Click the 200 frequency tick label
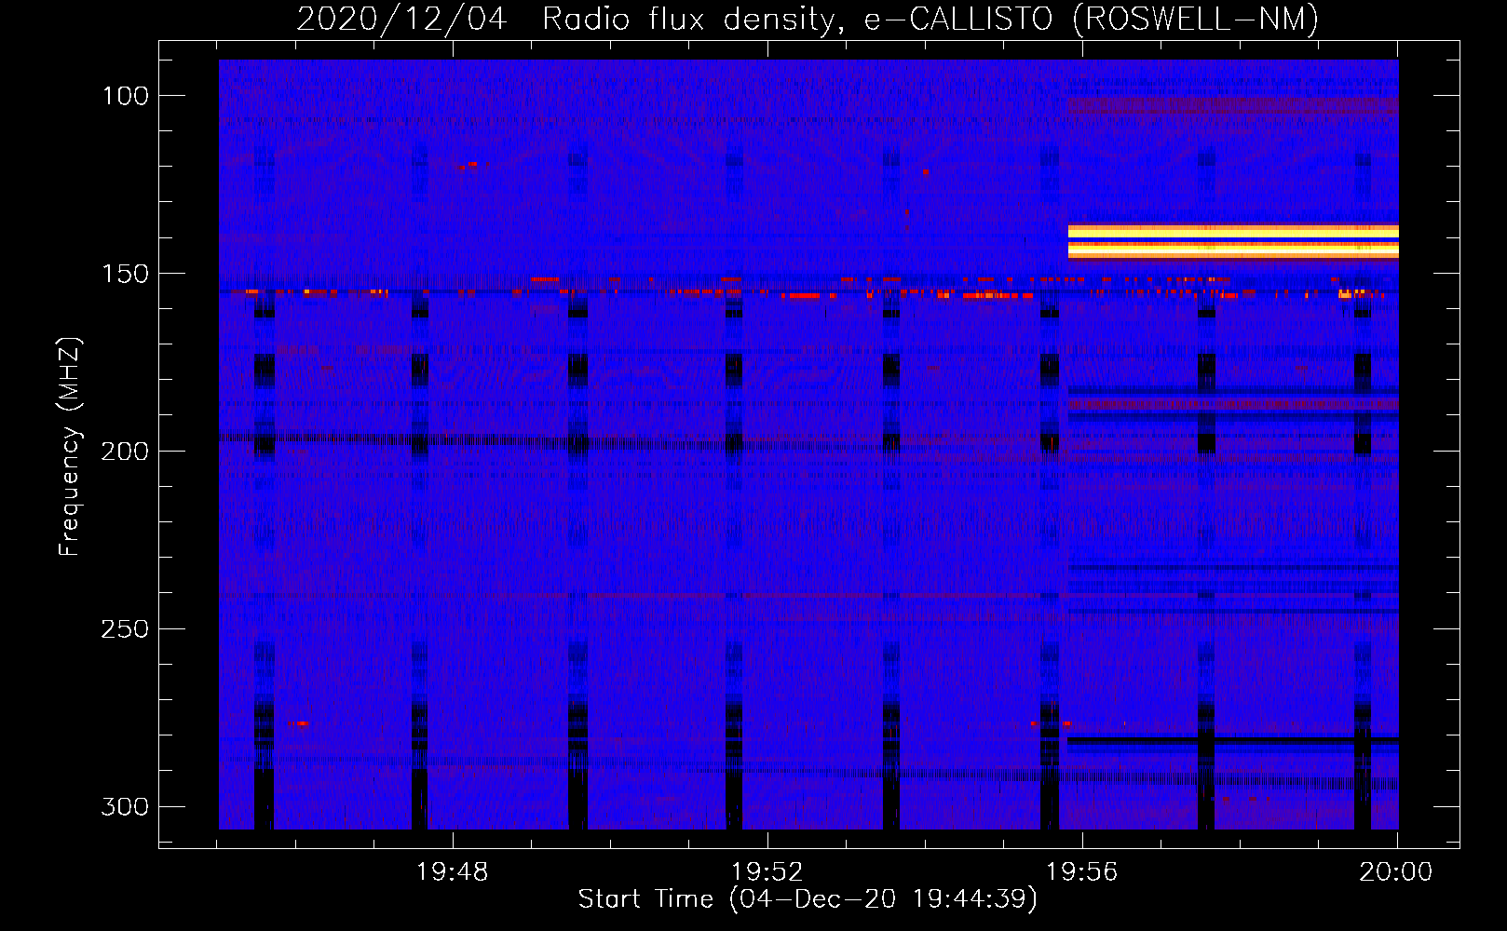The image size is (1507, 931). point(125,452)
